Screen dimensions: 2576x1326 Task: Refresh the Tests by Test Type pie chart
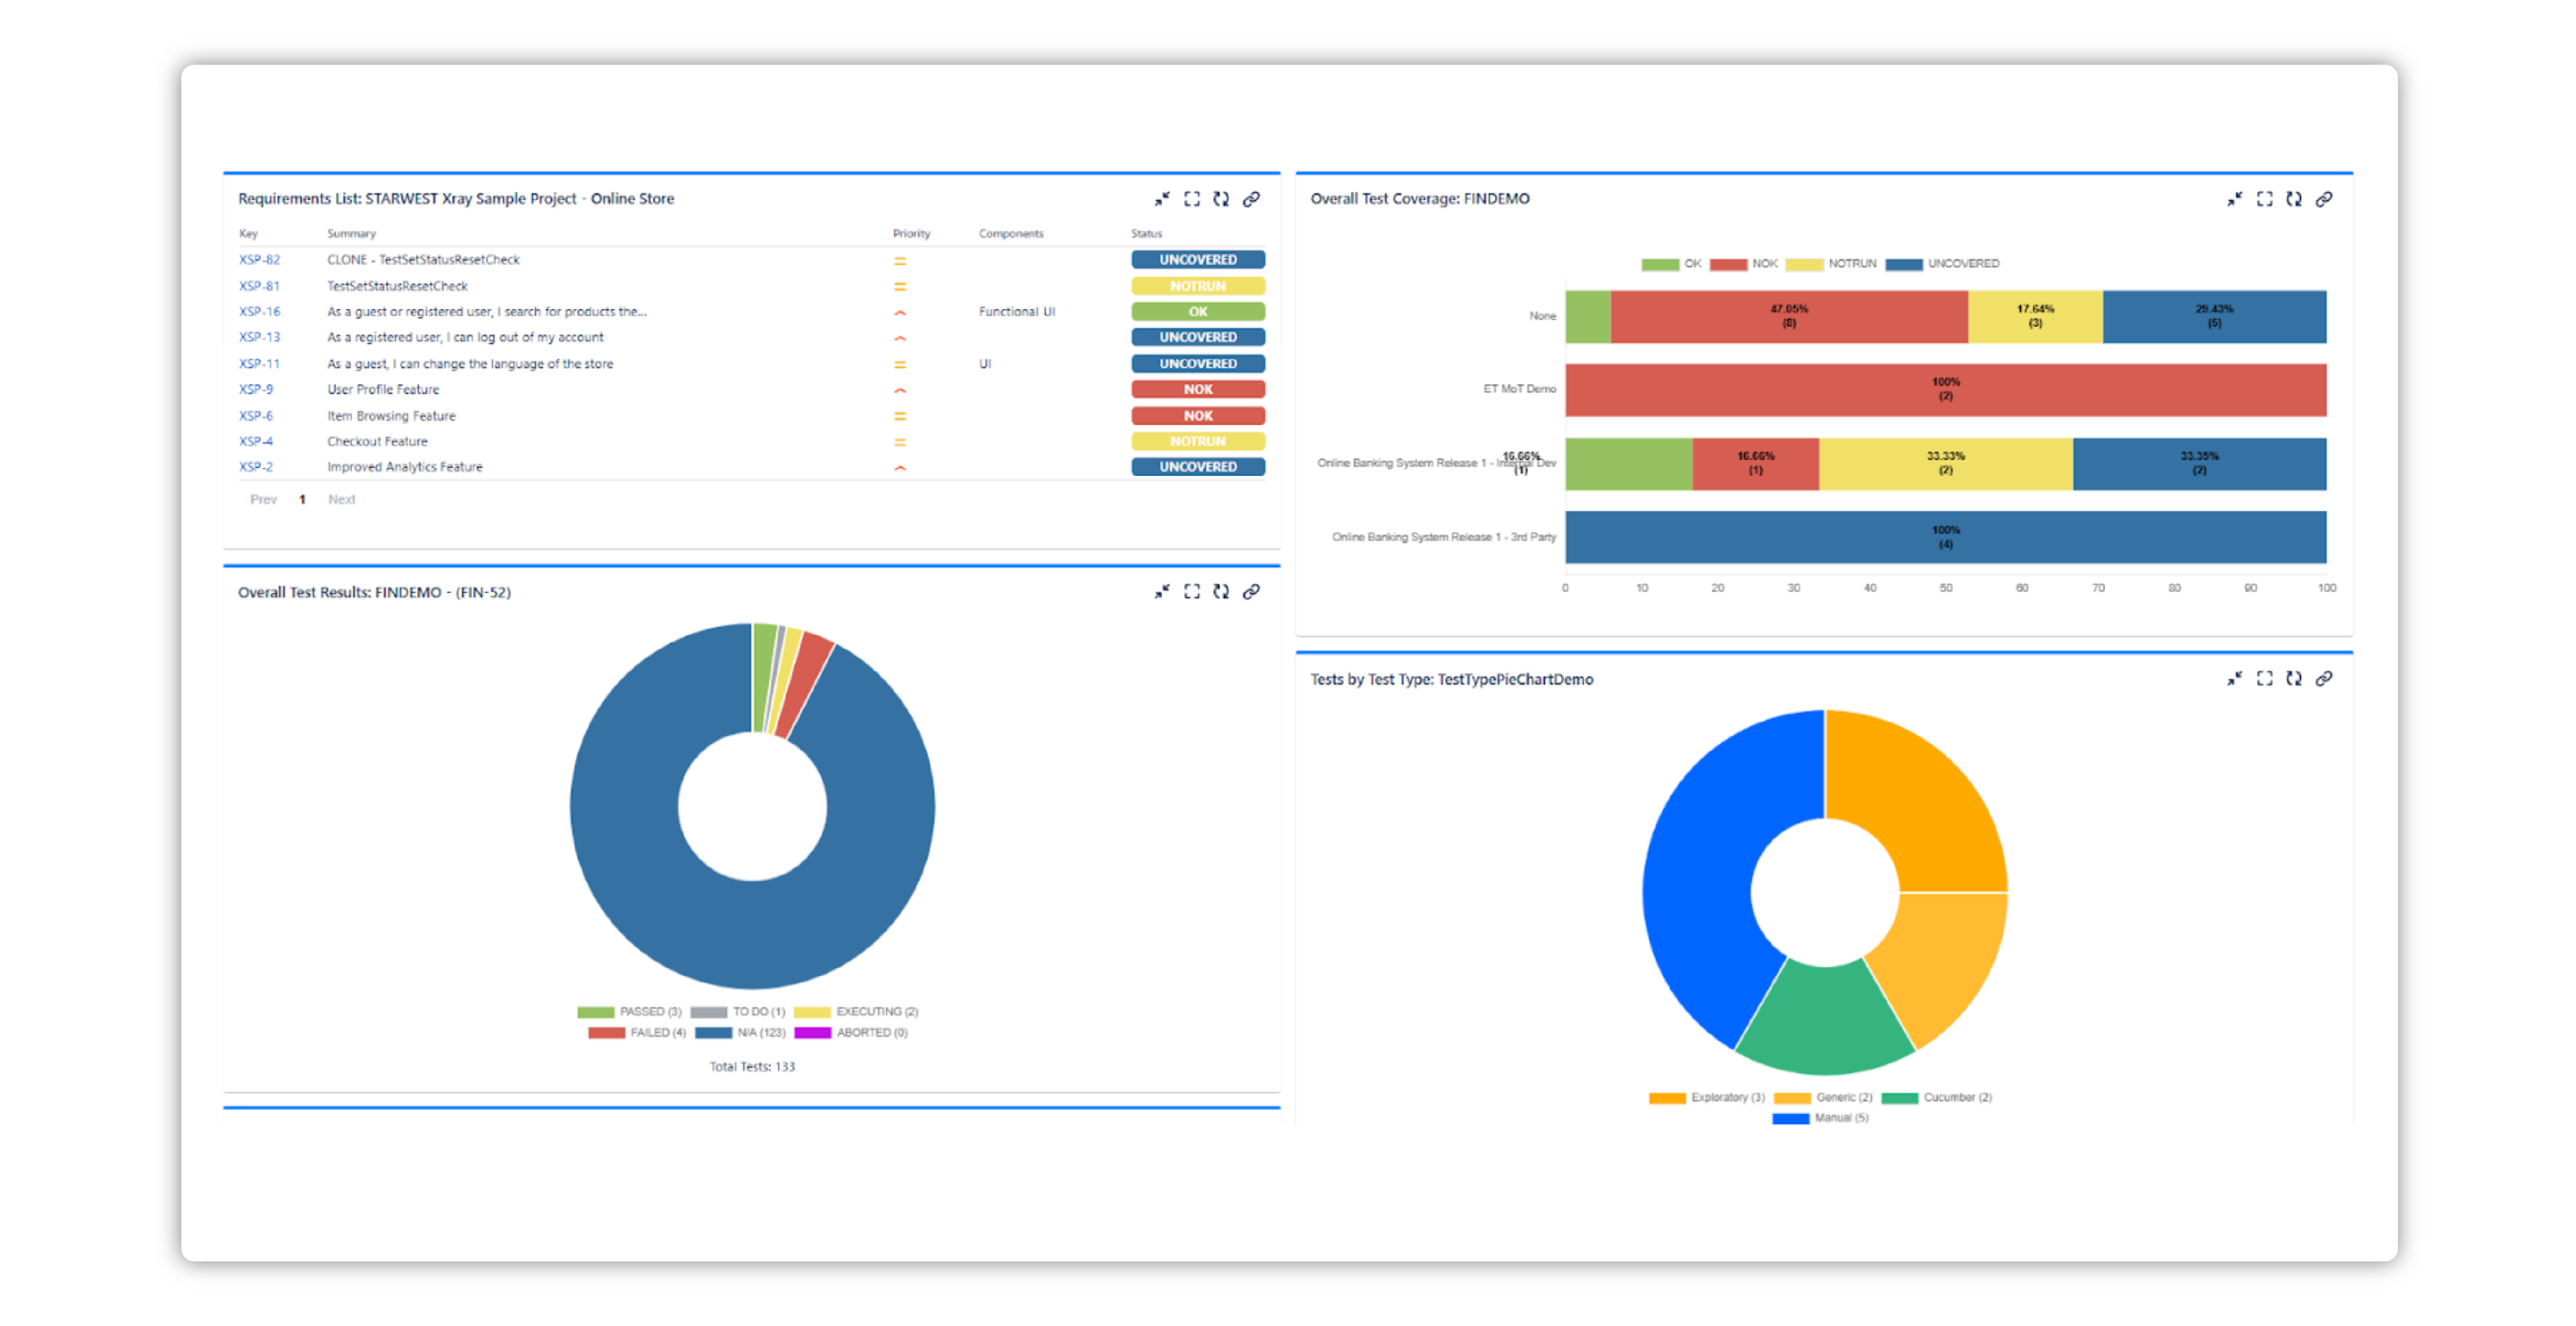click(x=2294, y=678)
